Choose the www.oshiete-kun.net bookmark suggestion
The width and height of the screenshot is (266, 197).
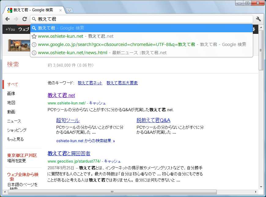142,36
